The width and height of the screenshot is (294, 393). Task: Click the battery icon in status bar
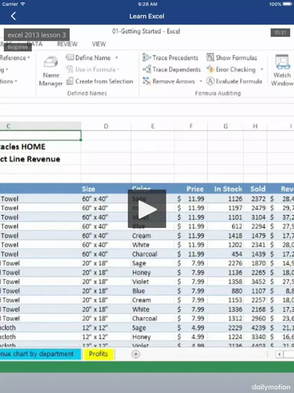click(x=287, y=4)
